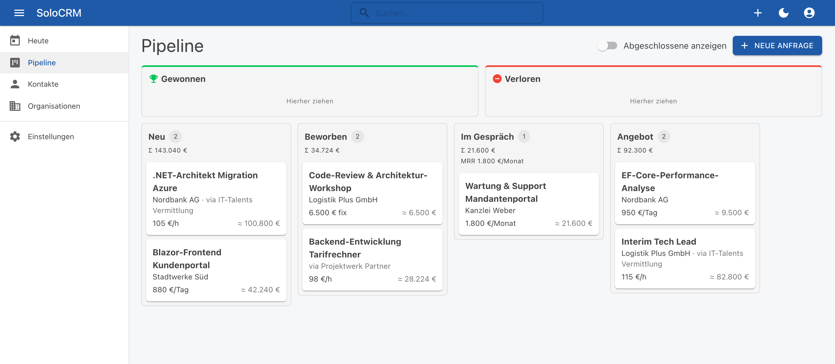Click the Einstellungen gear icon
Screen dimensions: 835x364
[x=15, y=136]
